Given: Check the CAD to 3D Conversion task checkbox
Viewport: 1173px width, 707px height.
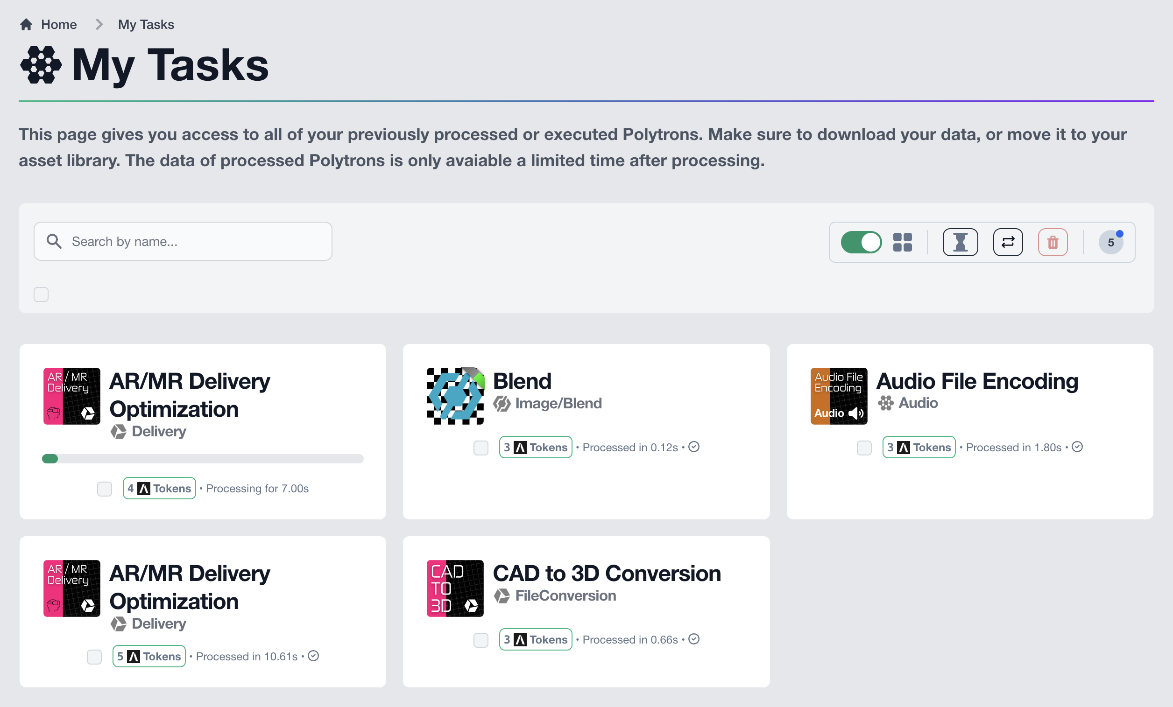Looking at the screenshot, I should click(x=481, y=640).
